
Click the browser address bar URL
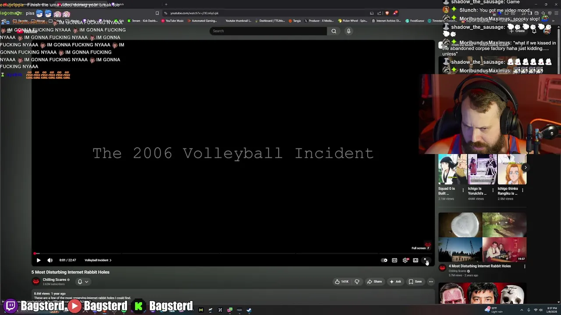point(194,13)
